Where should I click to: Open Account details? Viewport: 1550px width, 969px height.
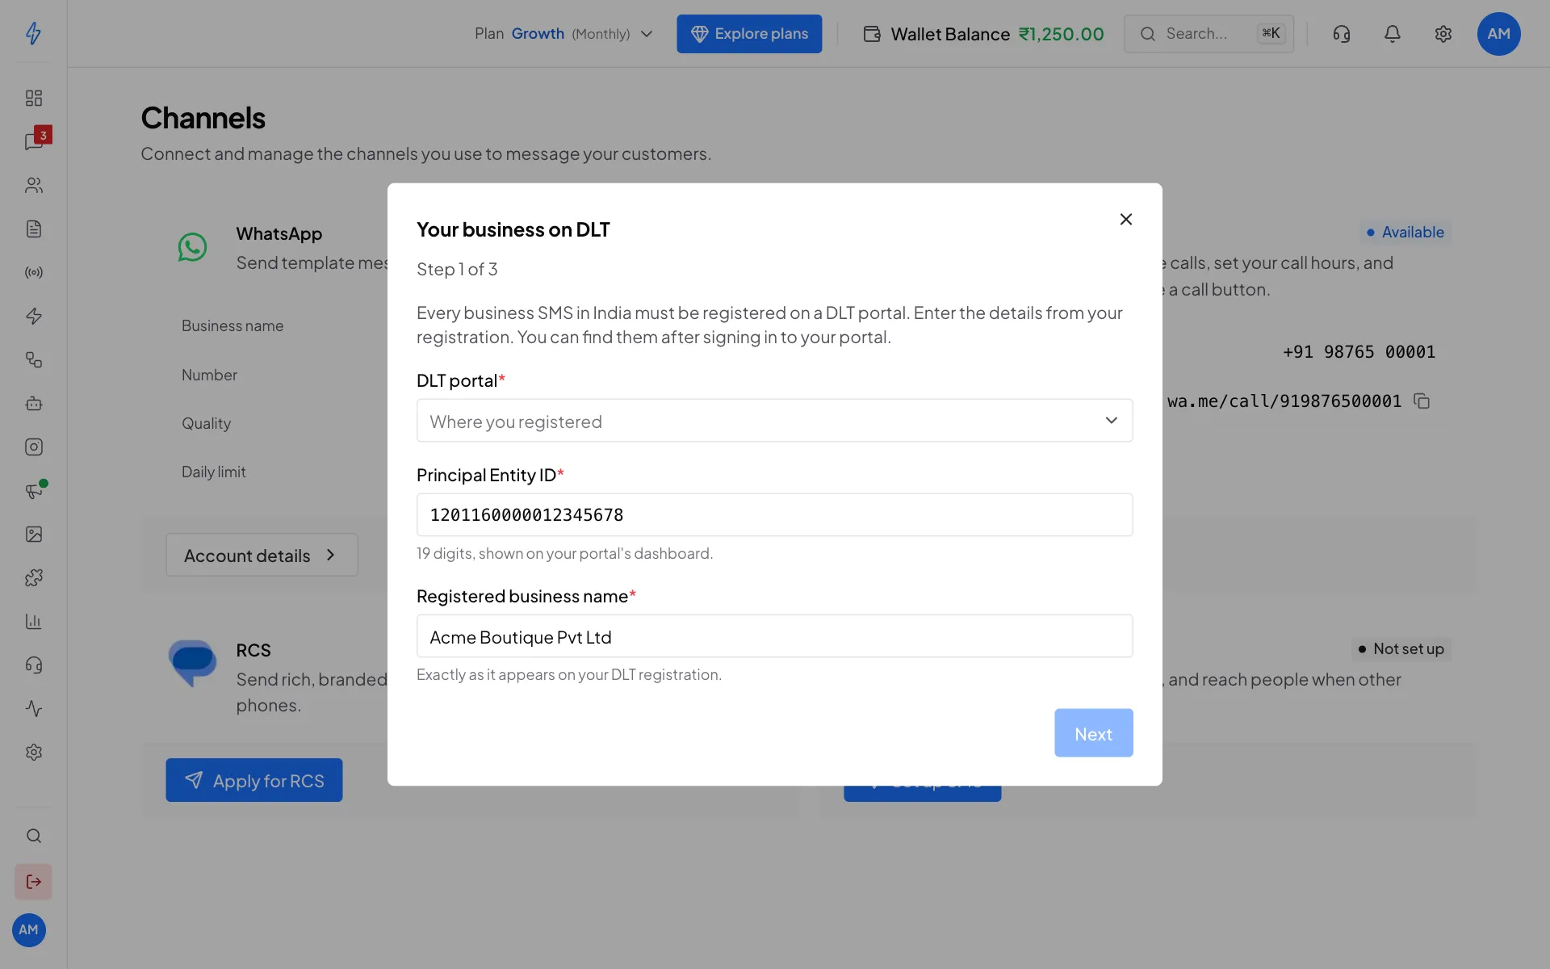[262, 555]
